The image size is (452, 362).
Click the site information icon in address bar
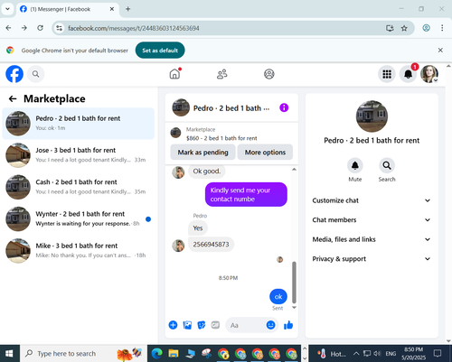point(60,28)
